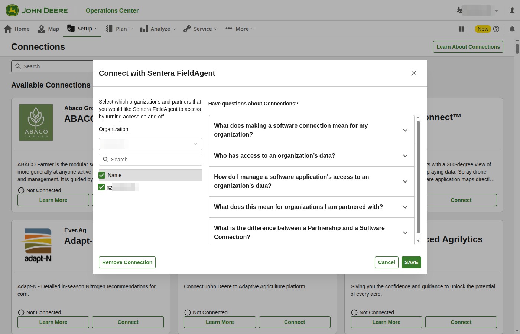This screenshot has width=520, height=334.
Task: Expand 'How do I manage a software application's access'
Action: pos(312,181)
